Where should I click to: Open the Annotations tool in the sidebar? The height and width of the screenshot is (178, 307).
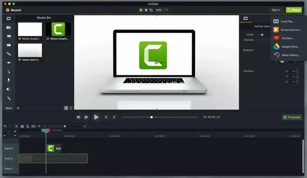9,36
